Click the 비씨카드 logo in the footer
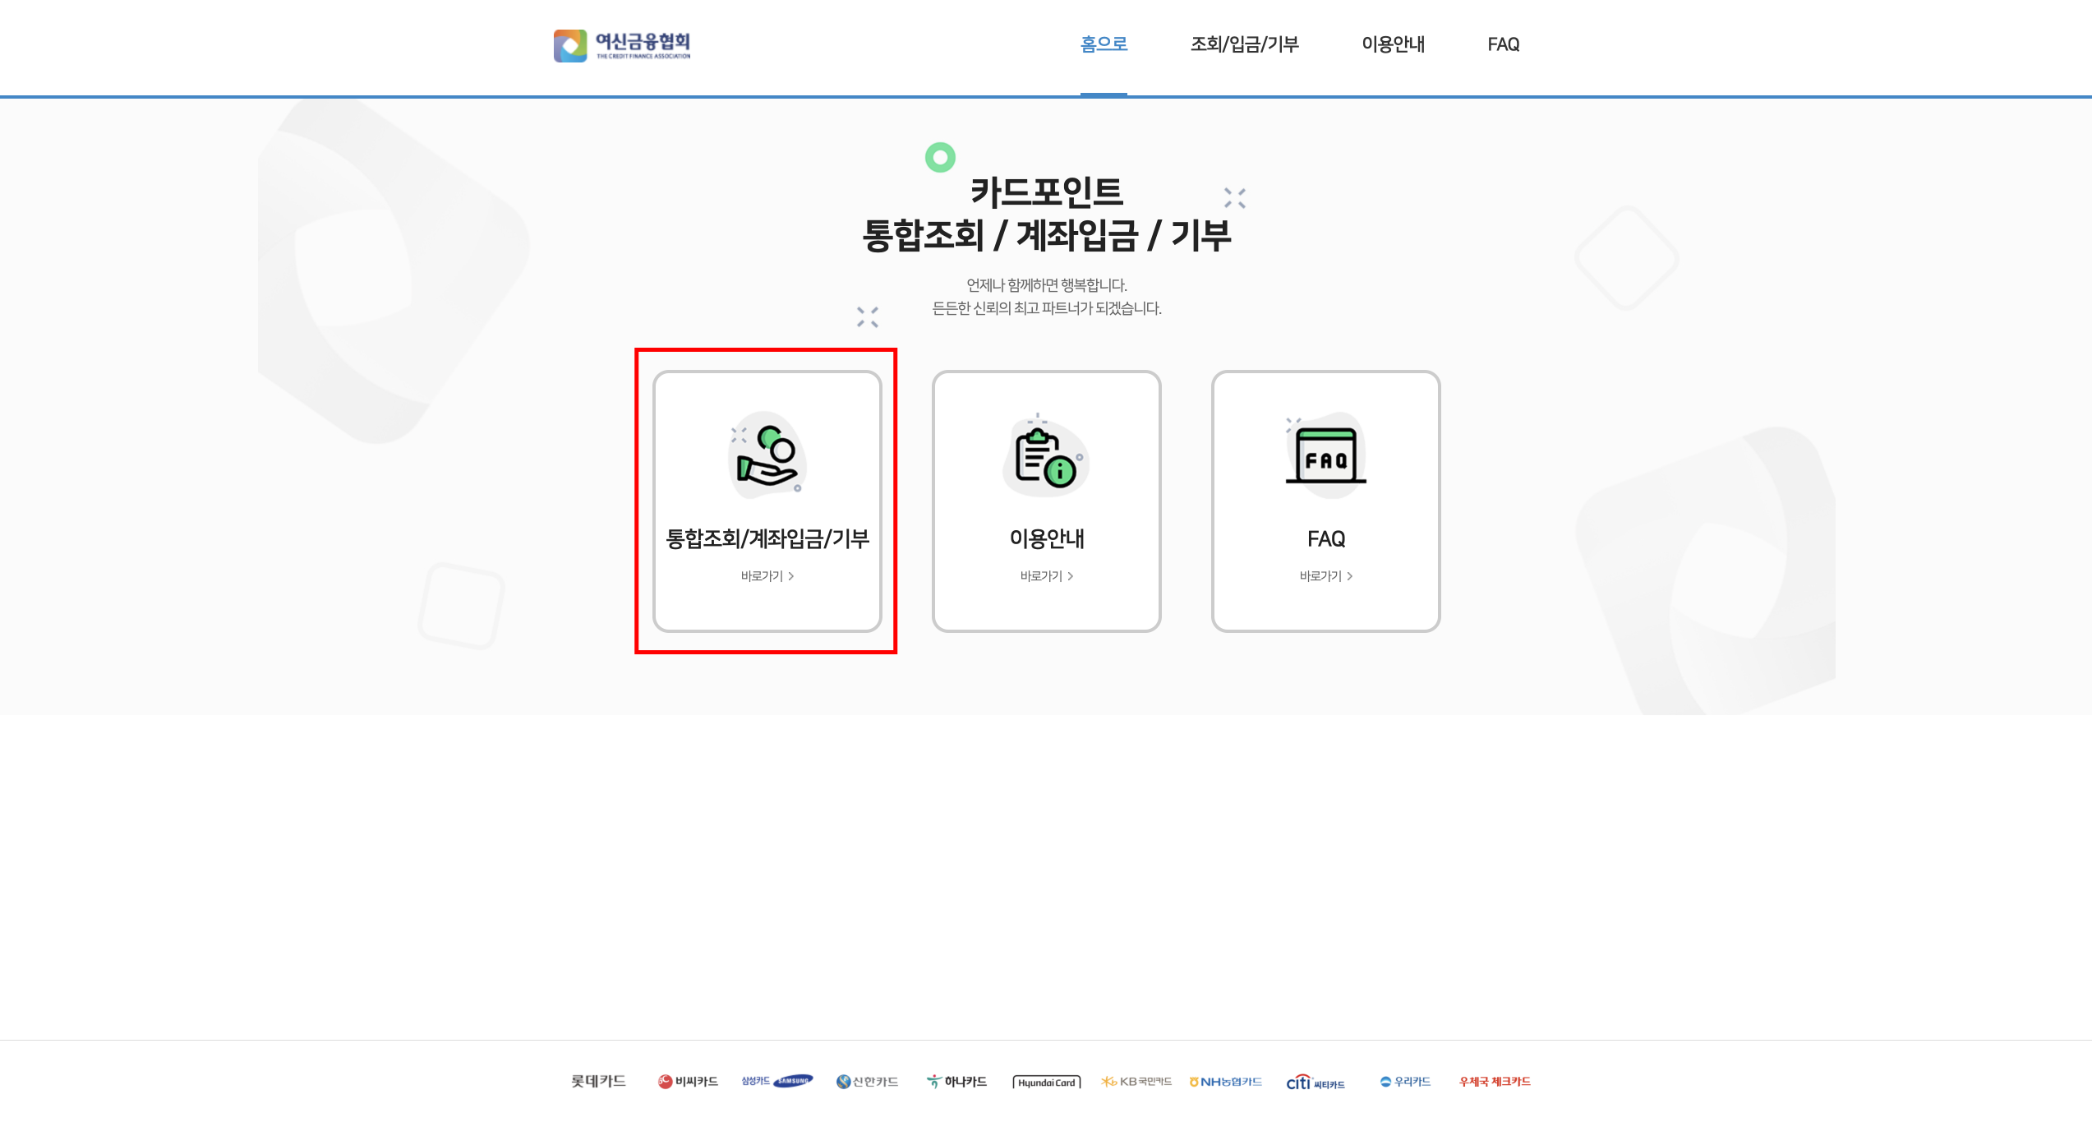This screenshot has height=1122, width=2092. pos(688,1081)
